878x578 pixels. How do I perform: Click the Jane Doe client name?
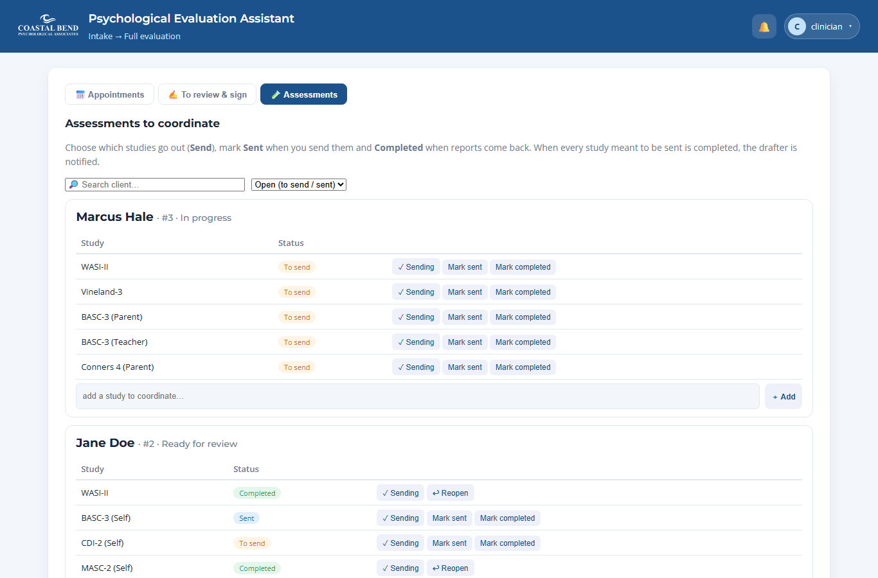[105, 443]
